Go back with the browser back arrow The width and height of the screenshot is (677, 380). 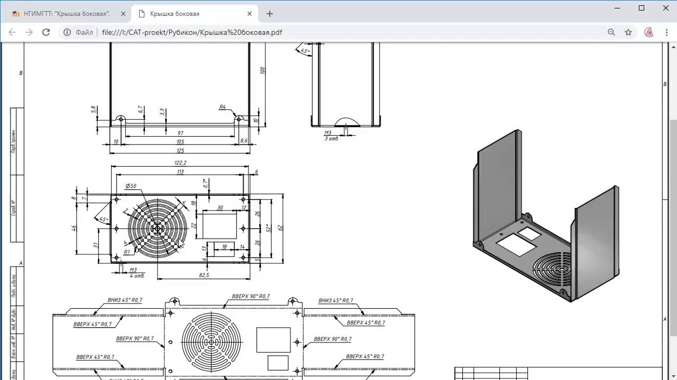coord(12,32)
